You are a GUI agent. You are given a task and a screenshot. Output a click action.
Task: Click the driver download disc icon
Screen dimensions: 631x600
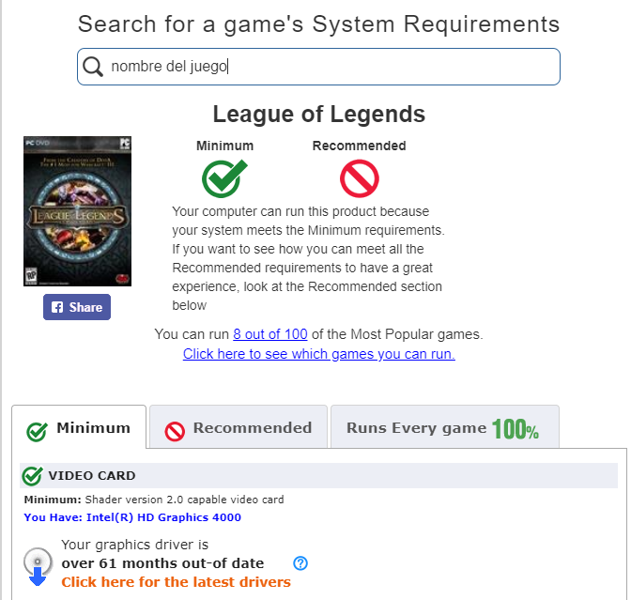[x=38, y=566]
